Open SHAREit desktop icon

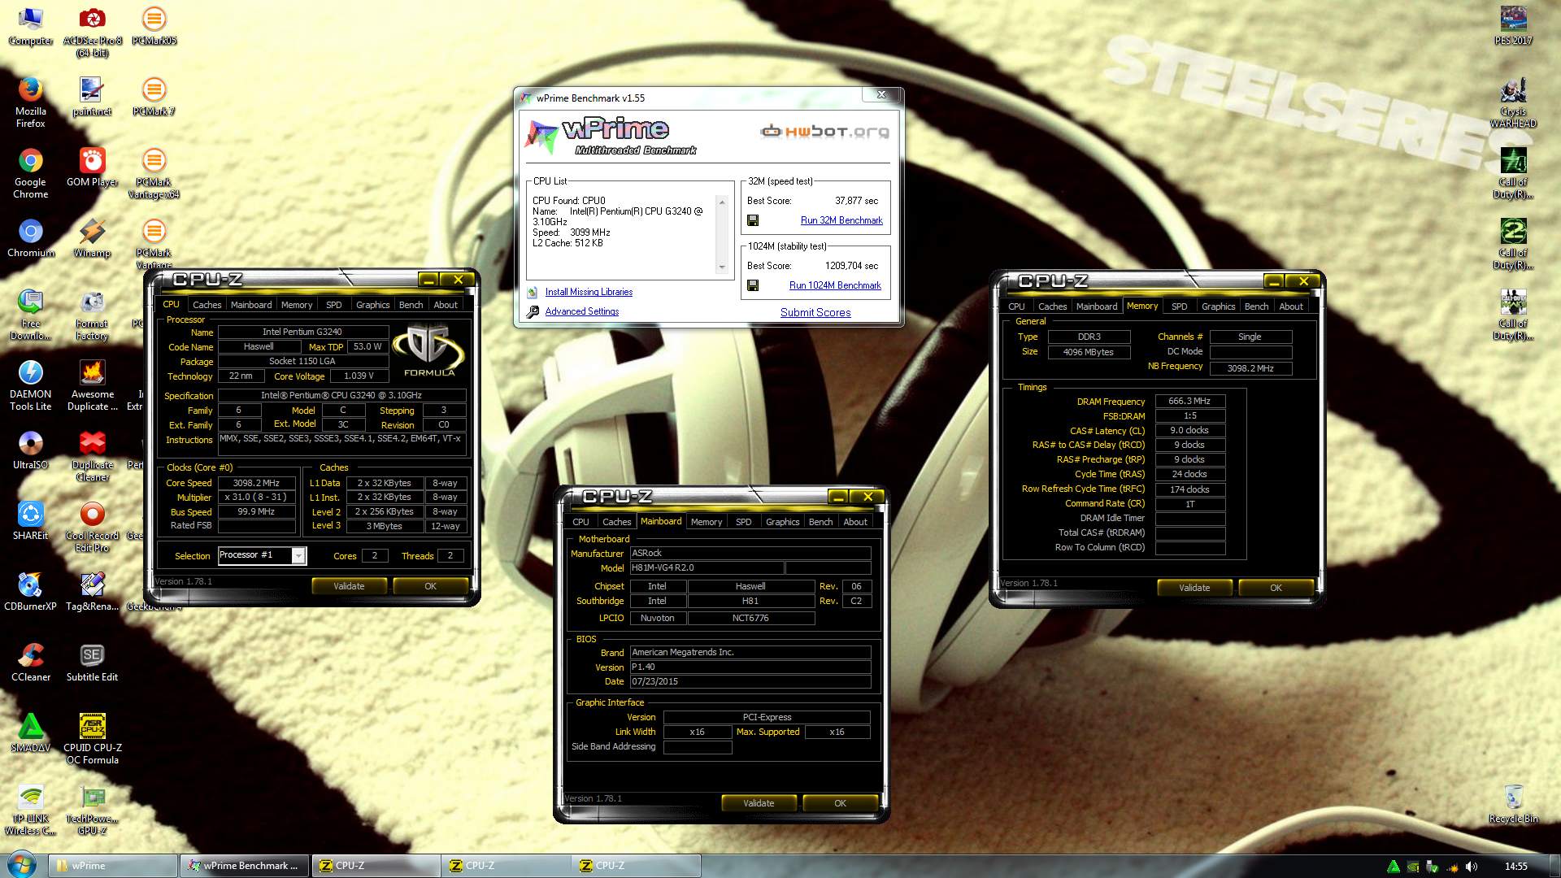coord(30,521)
